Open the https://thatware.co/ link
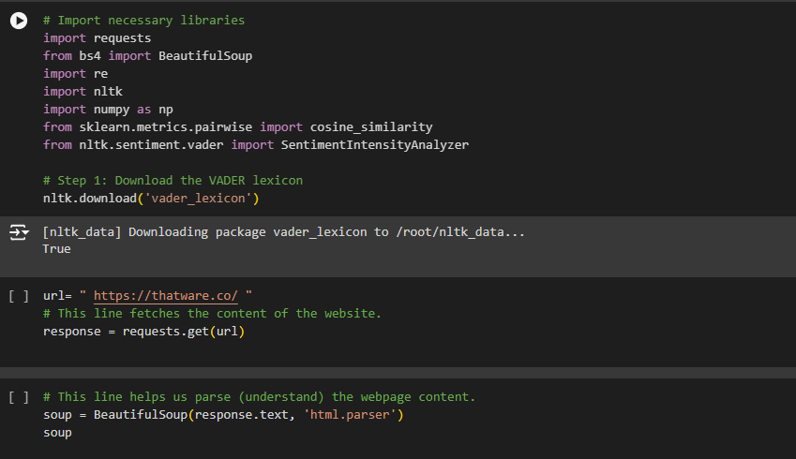Screen dimensions: 796x459 pos(166,296)
